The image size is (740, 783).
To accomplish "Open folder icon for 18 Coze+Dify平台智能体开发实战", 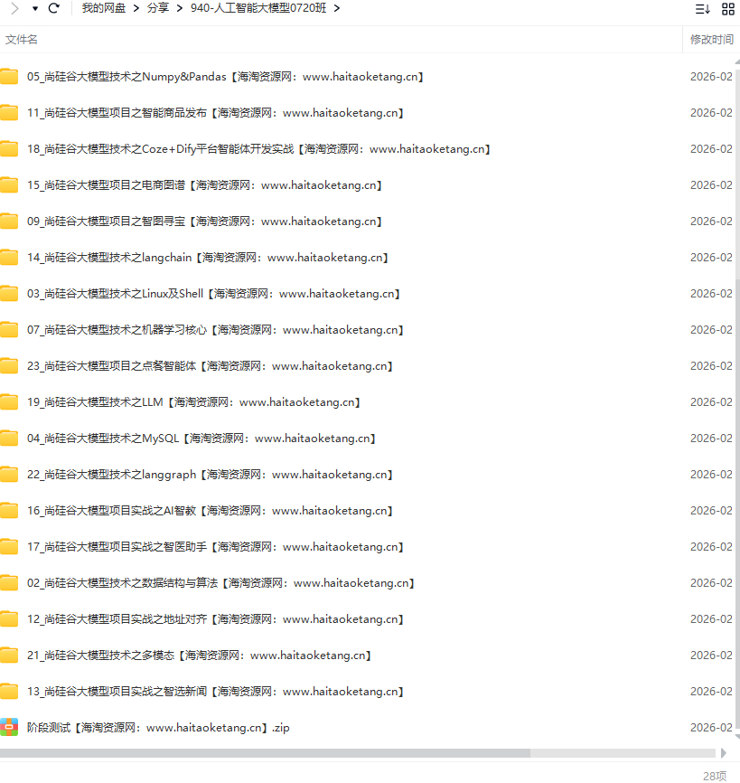I will click(x=9, y=149).
